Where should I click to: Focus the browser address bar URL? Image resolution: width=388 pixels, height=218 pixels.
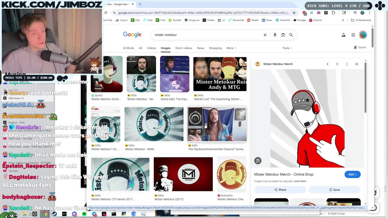point(204,13)
